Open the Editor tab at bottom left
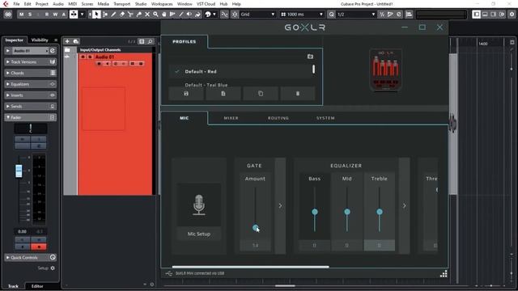The image size is (518, 291). [37, 286]
